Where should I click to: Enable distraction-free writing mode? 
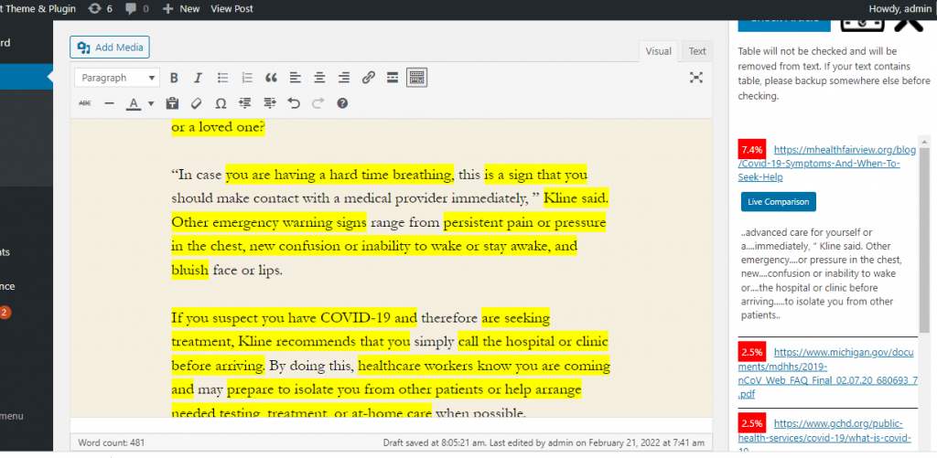point(695,78)
